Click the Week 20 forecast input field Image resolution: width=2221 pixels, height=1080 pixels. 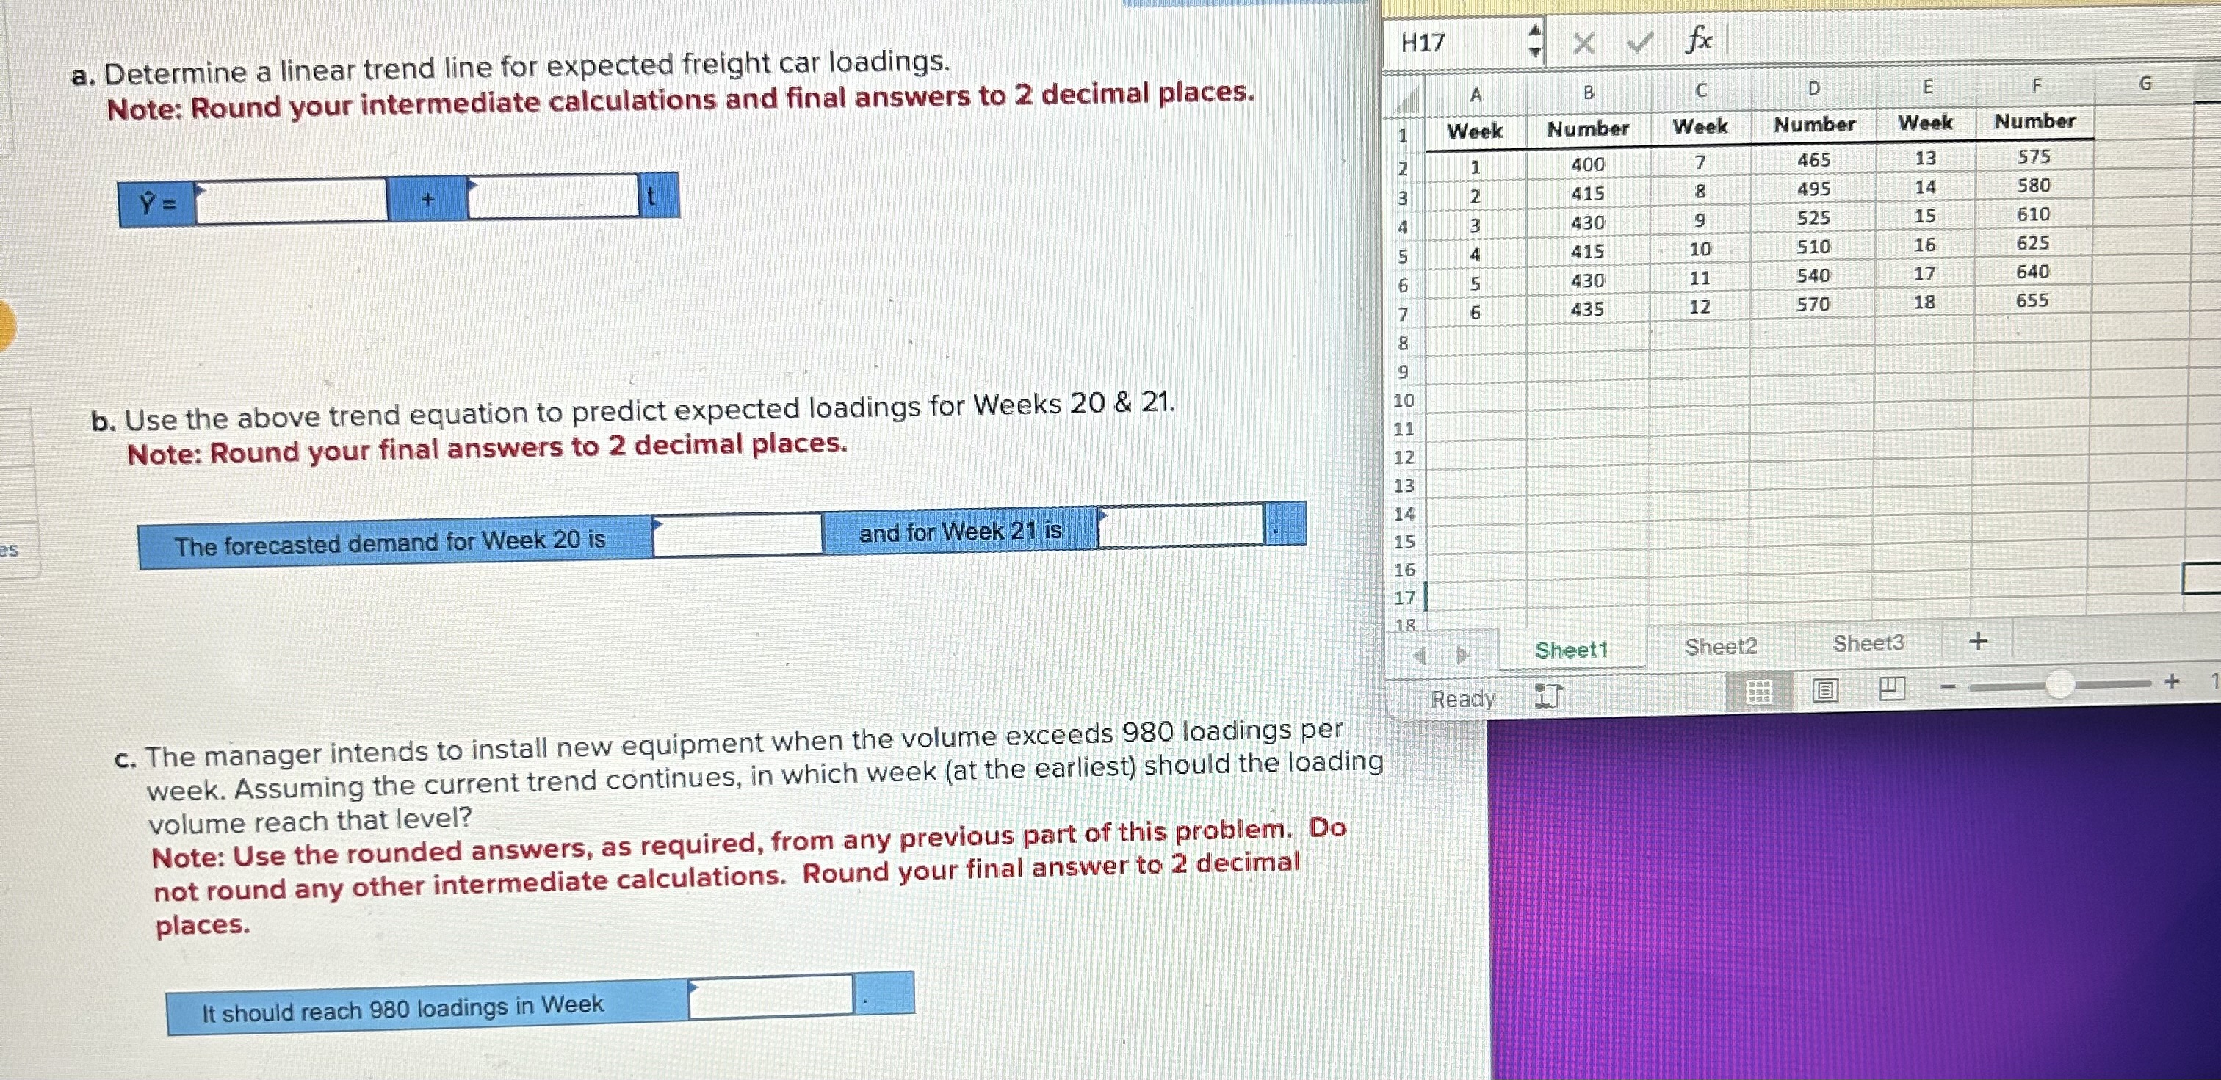(737, 534)
